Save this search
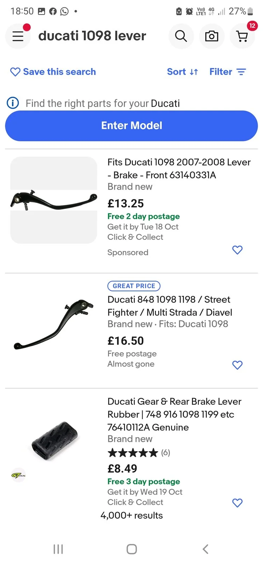Screen dimensions: 263x565 point(53,72)
